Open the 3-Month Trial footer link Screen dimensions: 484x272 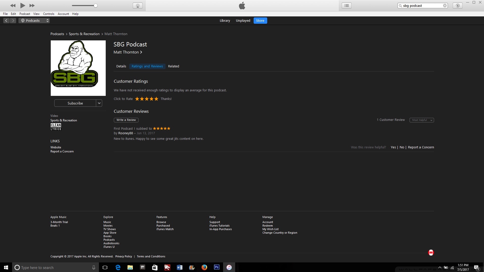click(59, 222)
